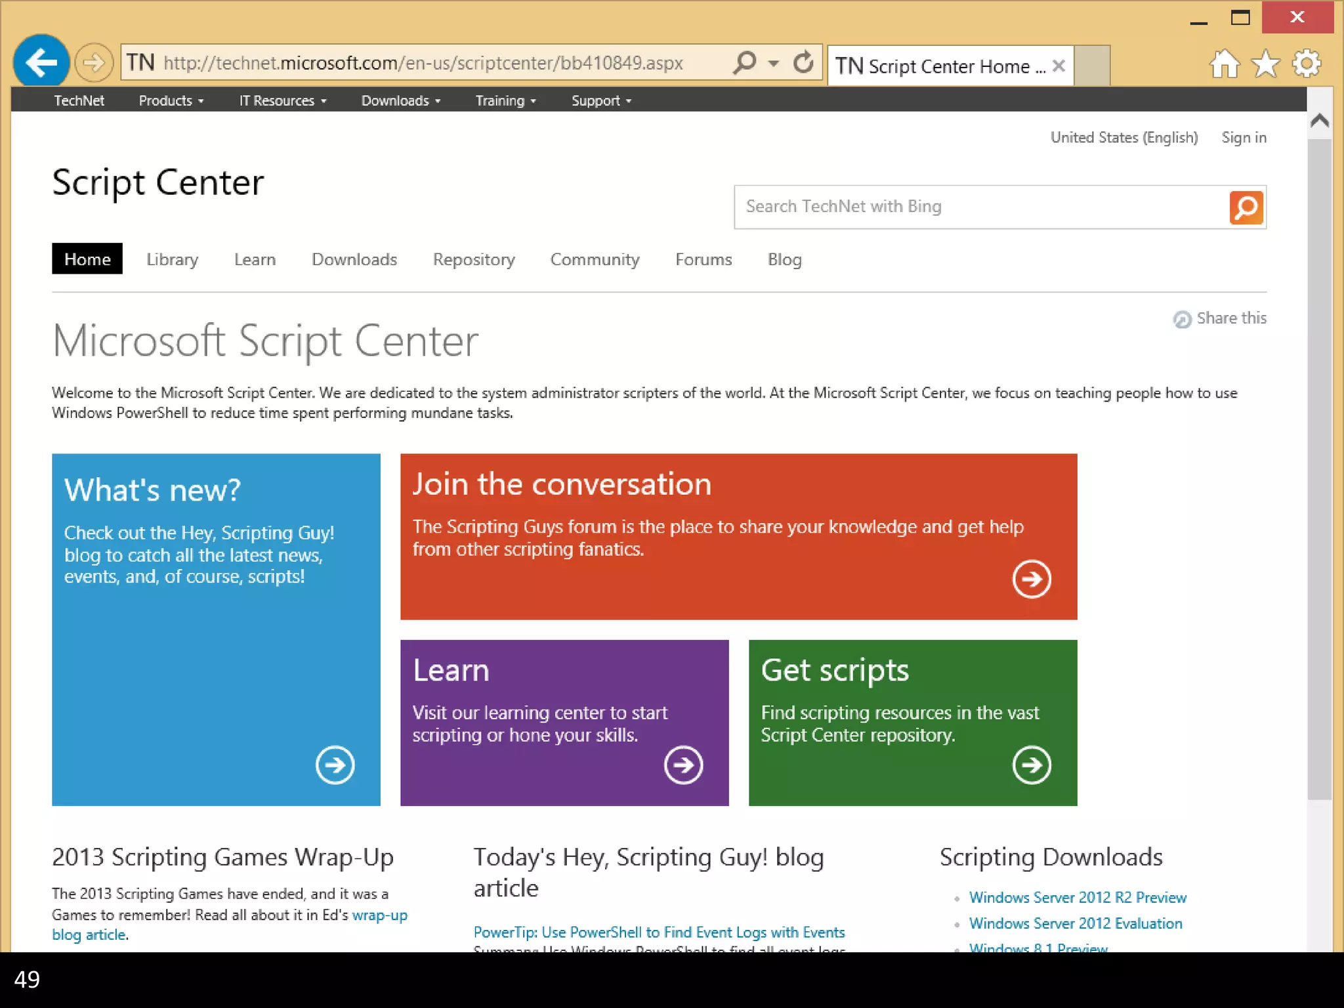
Task: Switch to the Library tab
Action: [x=172, y=260]
